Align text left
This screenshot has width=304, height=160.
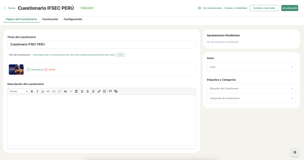(x=82, y=91)
